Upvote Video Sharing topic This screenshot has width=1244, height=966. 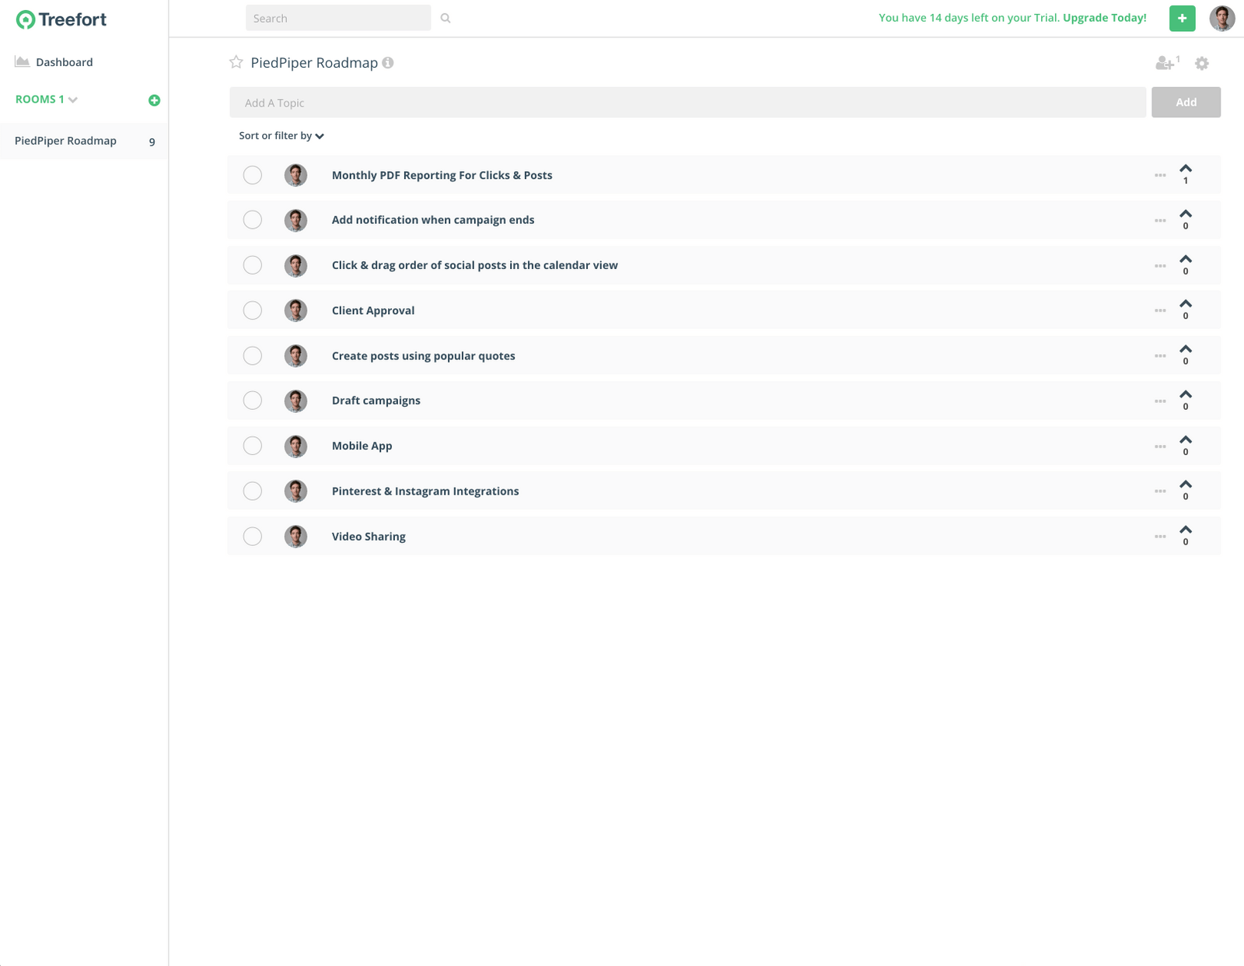pyautogui.click(x=1186, y=530)
